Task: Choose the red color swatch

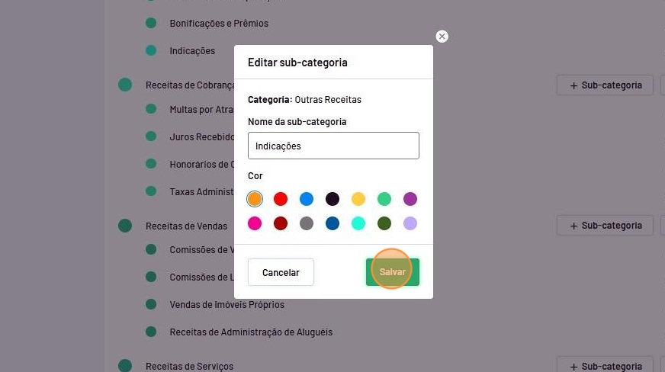Action: (281, 199)
